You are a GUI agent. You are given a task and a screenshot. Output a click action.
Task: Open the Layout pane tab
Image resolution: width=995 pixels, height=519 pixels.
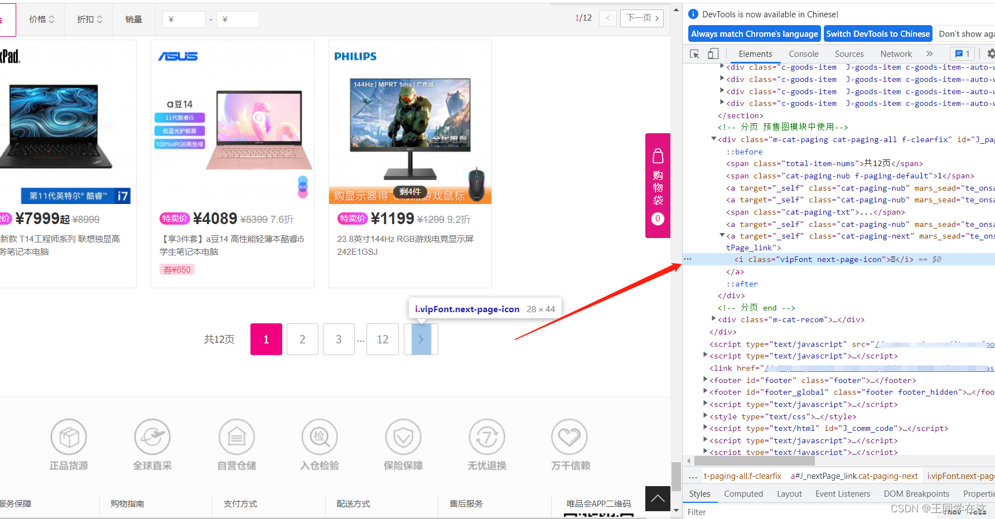[x=789, y=494]
